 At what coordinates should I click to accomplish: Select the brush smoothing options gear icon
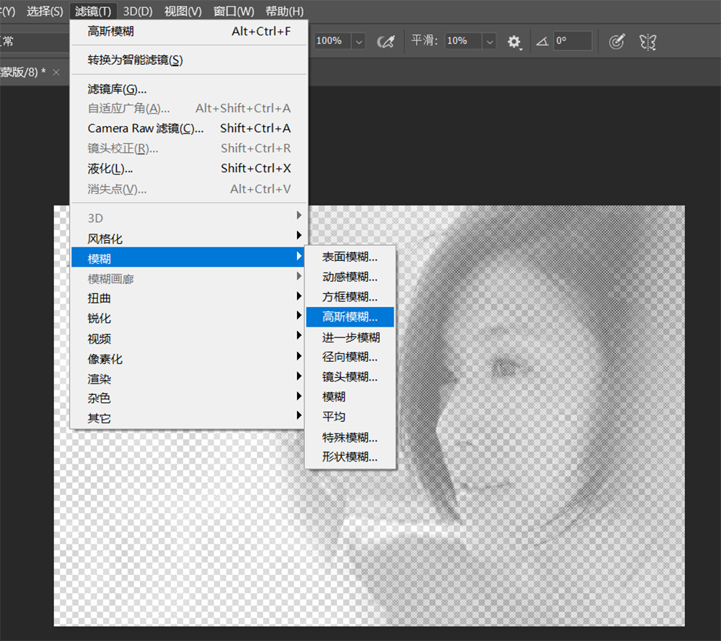point(514,41)
